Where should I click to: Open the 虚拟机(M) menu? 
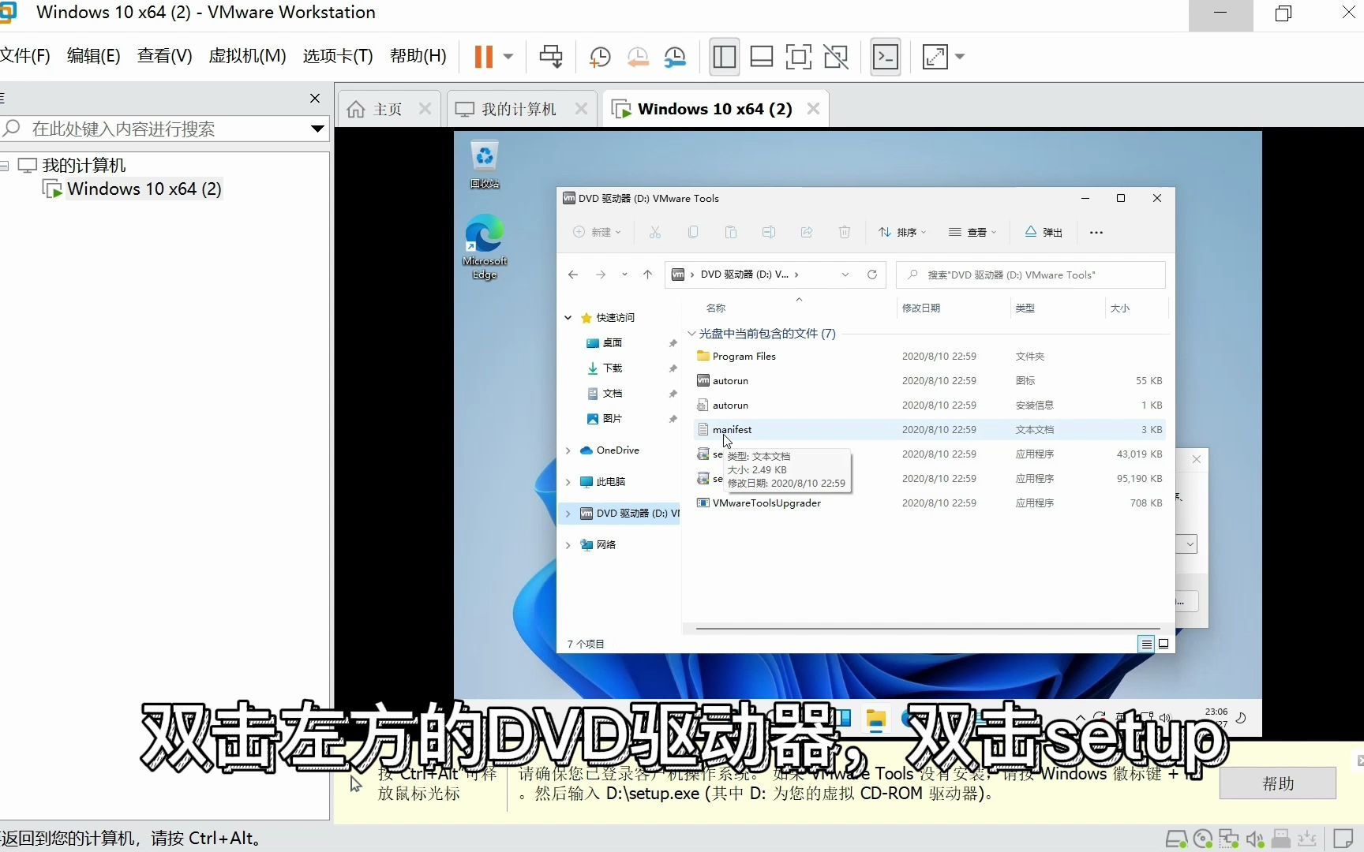coord(247,56)
